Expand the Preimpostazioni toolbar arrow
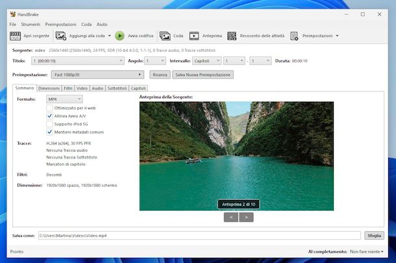 click(x=337, y=36)
